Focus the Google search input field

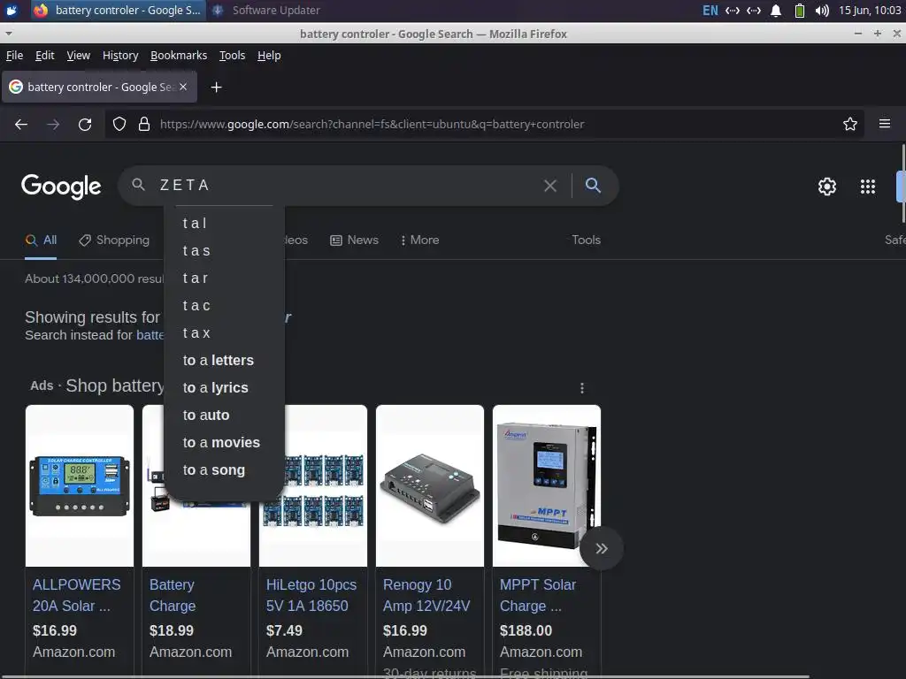click(347, 186)
